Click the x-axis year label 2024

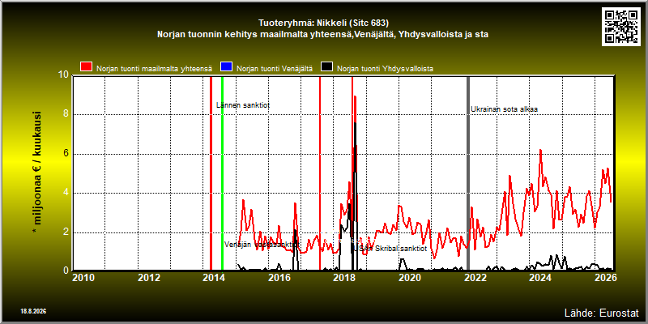(x=539, y=277)
